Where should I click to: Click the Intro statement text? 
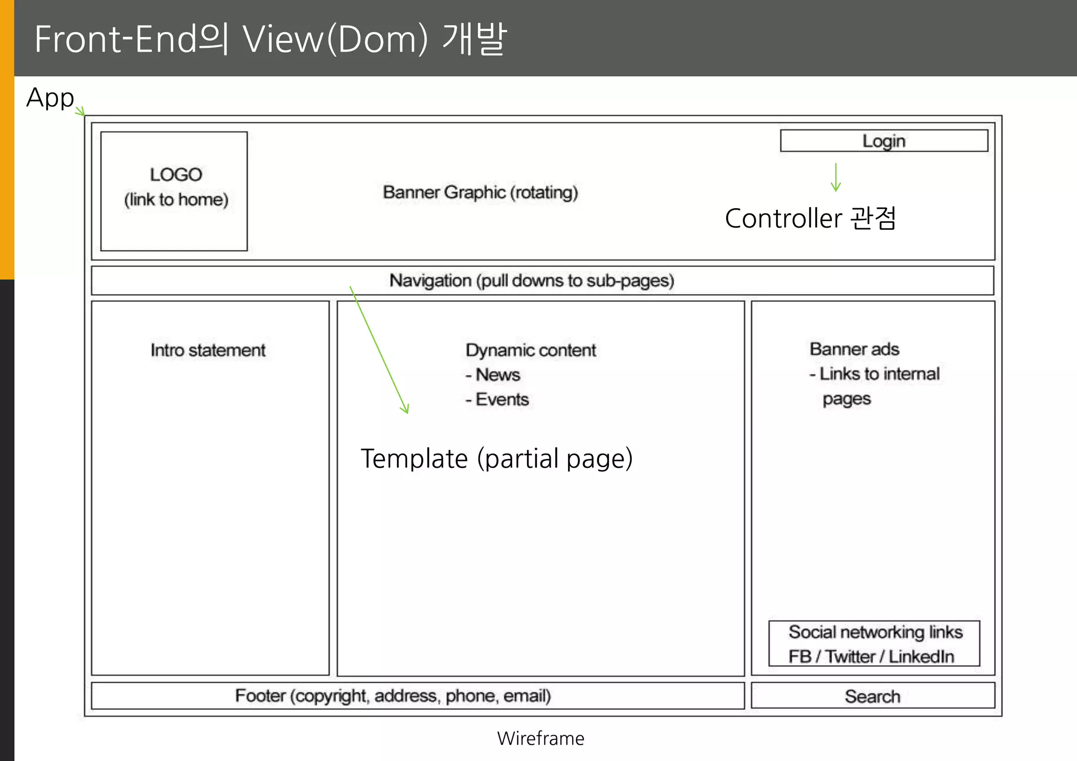click(x=208, y=350)
